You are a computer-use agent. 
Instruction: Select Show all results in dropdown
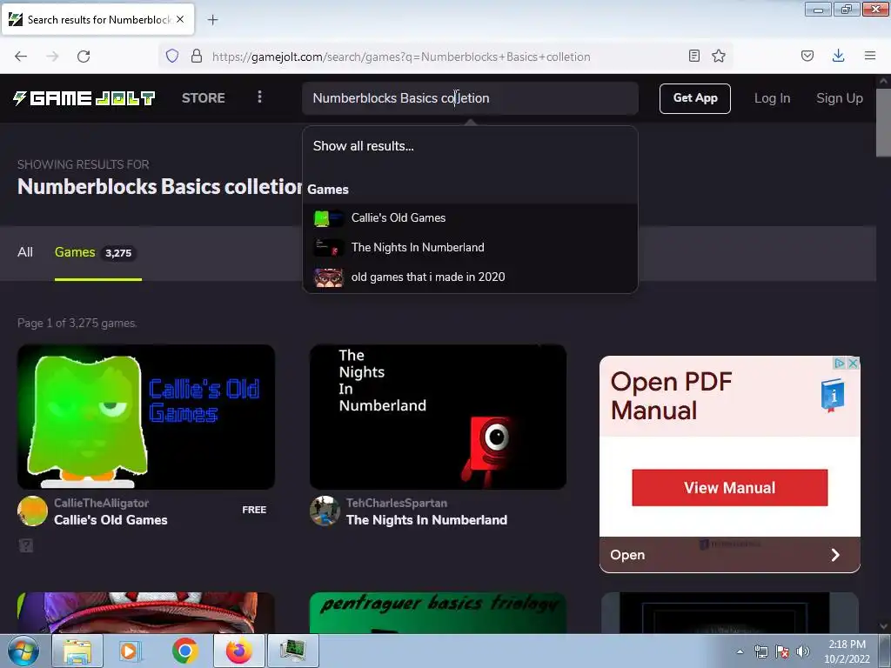363,146
